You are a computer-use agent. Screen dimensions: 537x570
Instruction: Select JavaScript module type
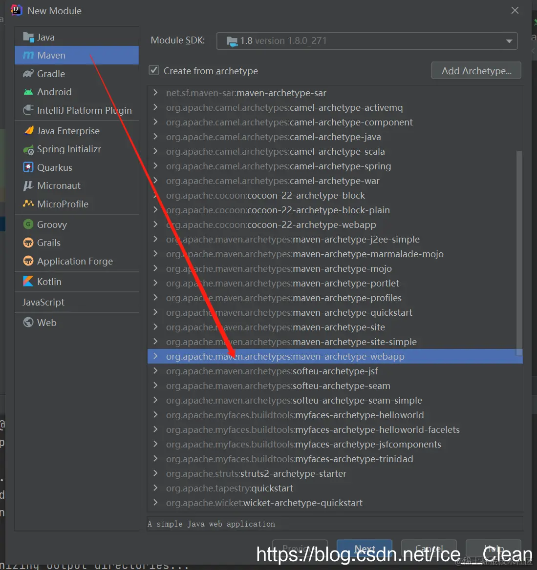click(x=76, y=302)
